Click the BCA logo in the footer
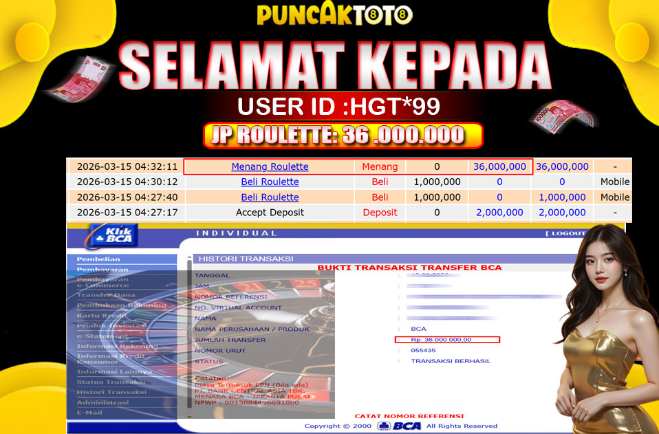 399,426
